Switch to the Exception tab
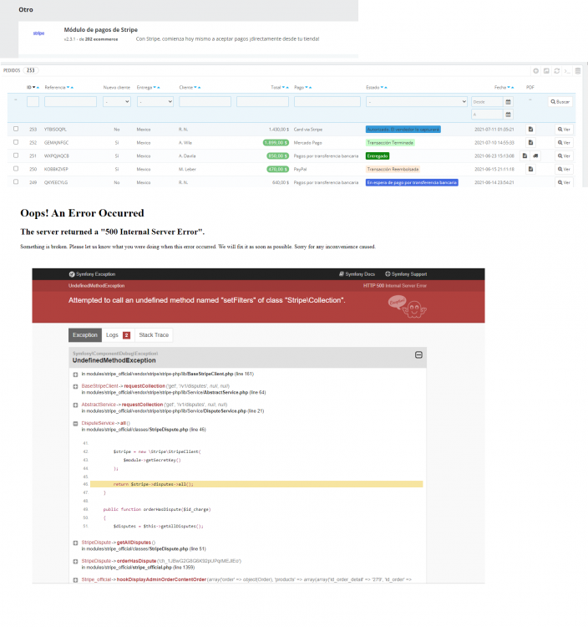Image resolution: width=588 pixels, height=627 pixels. coord(85,335)
